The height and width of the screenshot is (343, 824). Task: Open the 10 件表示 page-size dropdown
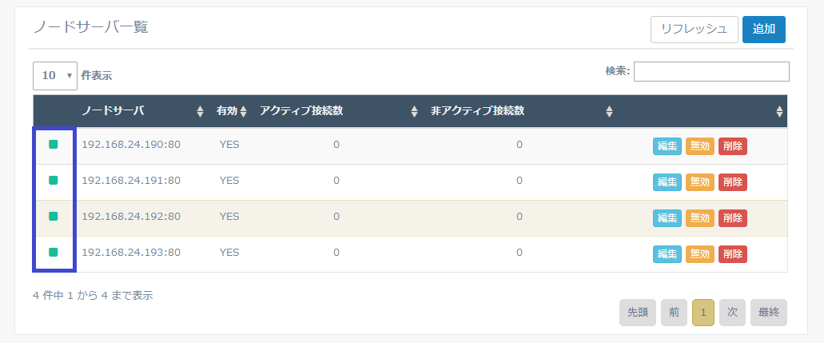(x=55, y=76)
